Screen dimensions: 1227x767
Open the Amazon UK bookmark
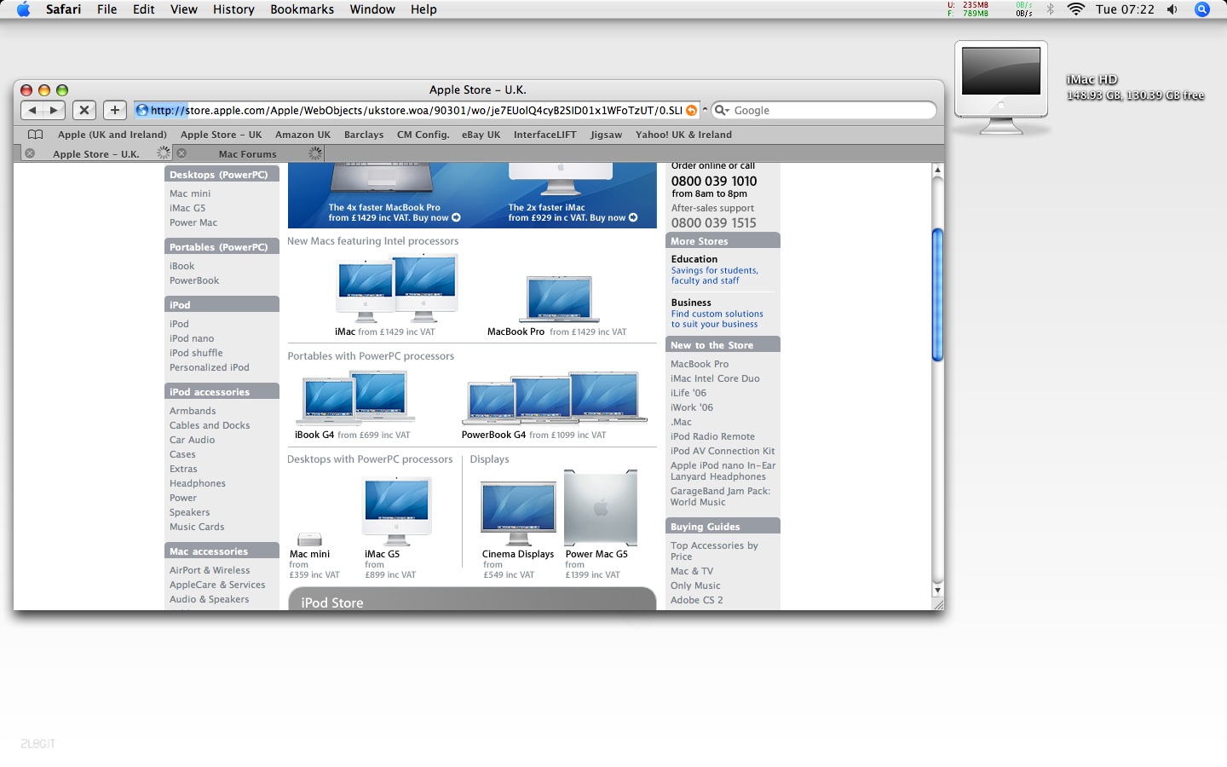click(302, 135)
